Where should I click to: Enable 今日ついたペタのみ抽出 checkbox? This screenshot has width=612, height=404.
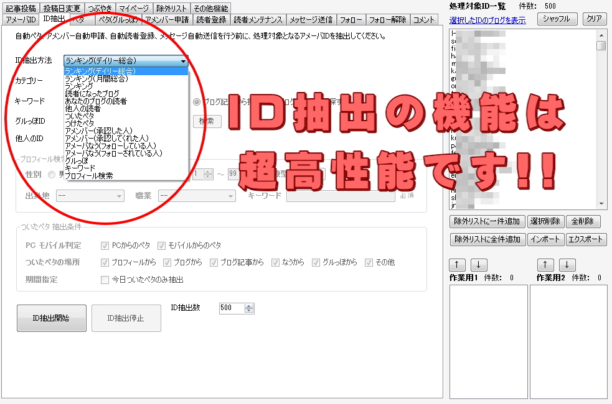(105, 280)
